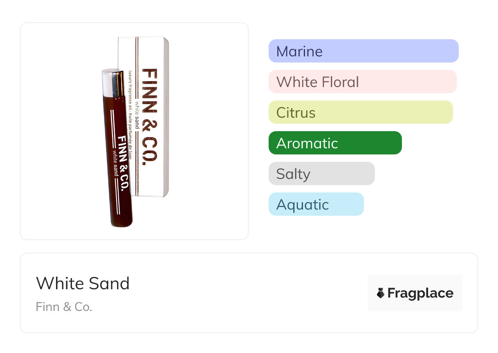Click the Fragplace bee logo icon
Screen dimensions: 498x353
click(381, 293)
